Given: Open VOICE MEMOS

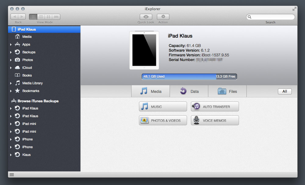Looking at the screenshot, I should coord(215,120).
